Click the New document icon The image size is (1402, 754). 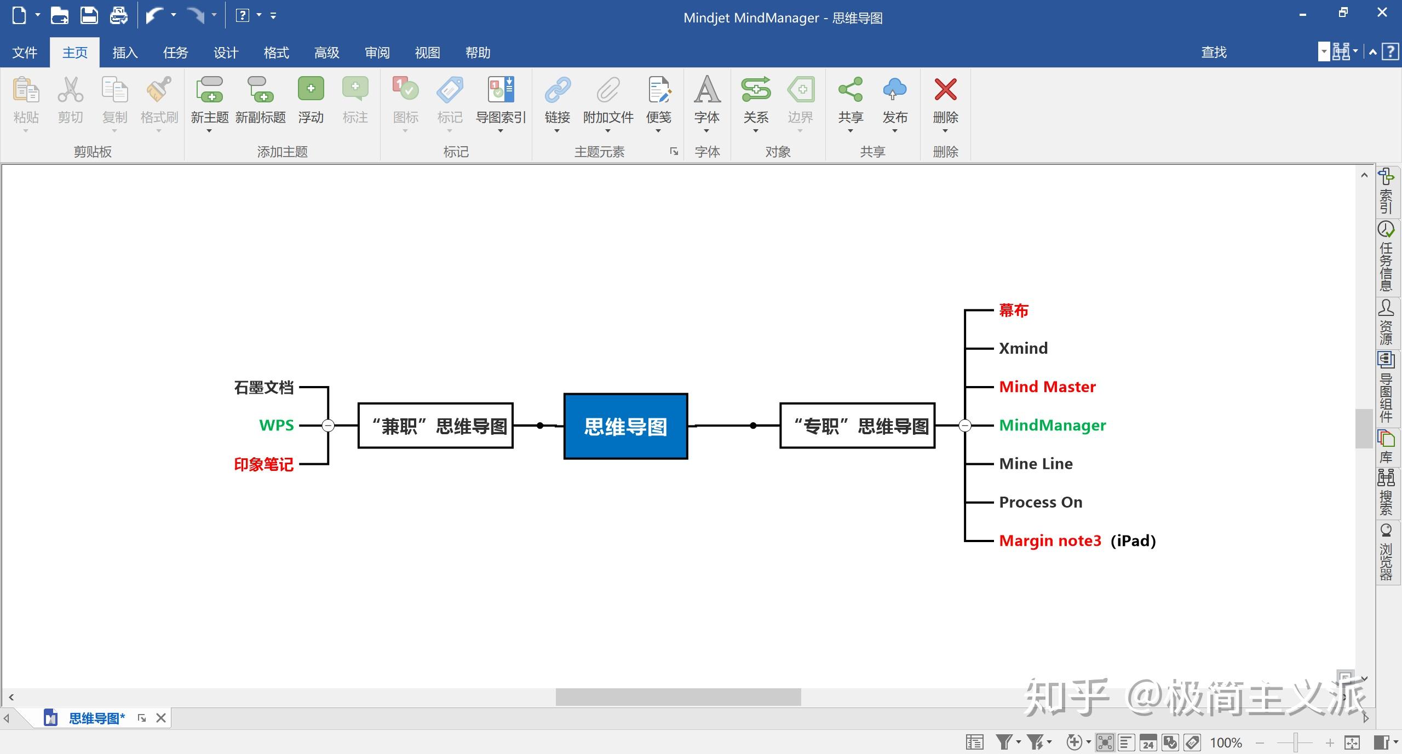19,15
